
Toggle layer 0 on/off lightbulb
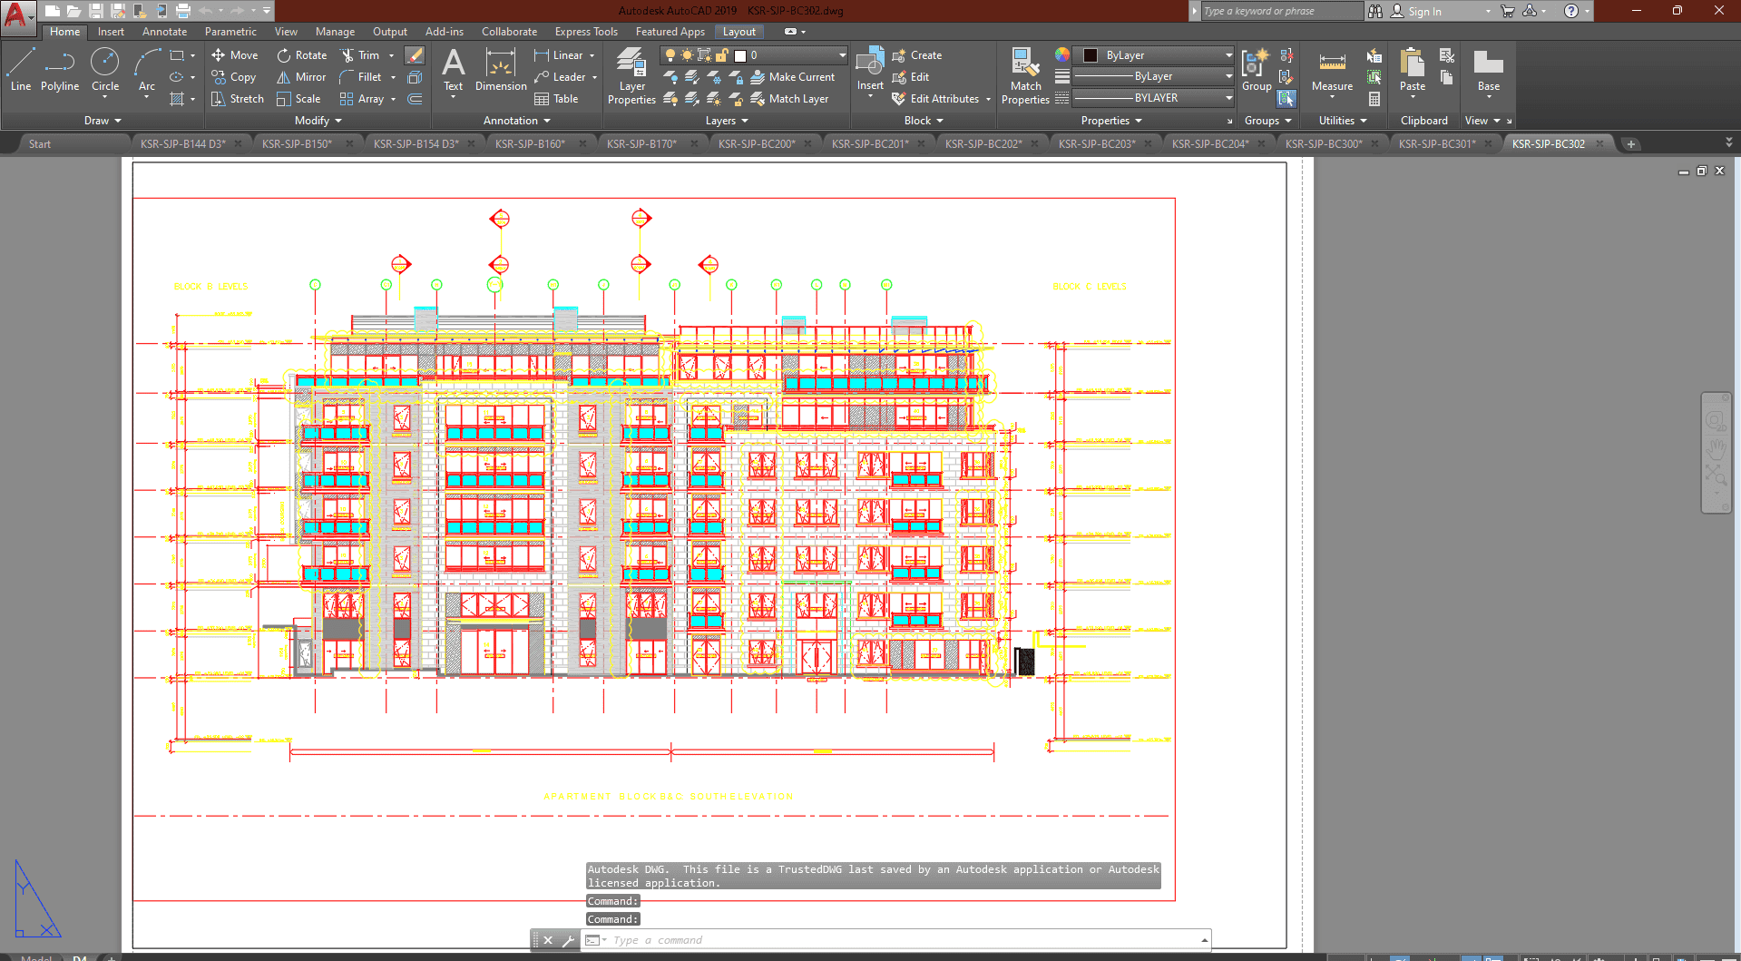(670, 55)
